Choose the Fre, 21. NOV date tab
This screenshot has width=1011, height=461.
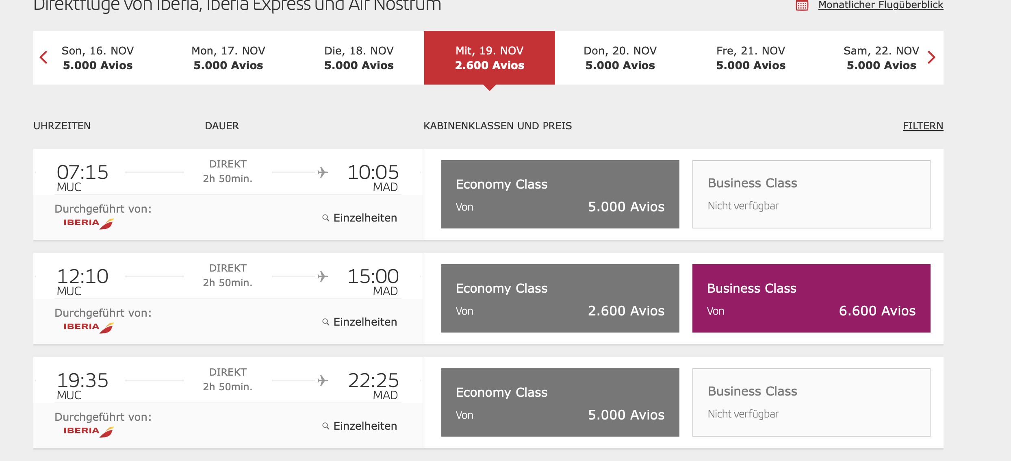point(751,58)
